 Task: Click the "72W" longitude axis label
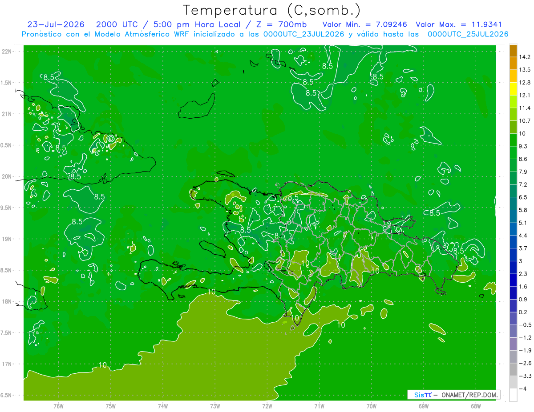click(267, 406)
